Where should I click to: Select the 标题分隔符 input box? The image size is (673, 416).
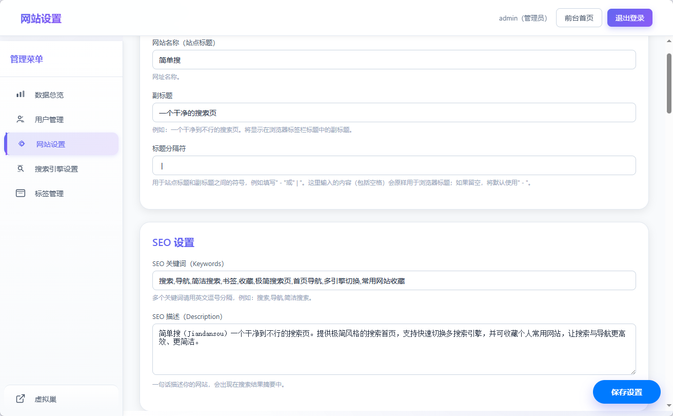coord(394,165)
